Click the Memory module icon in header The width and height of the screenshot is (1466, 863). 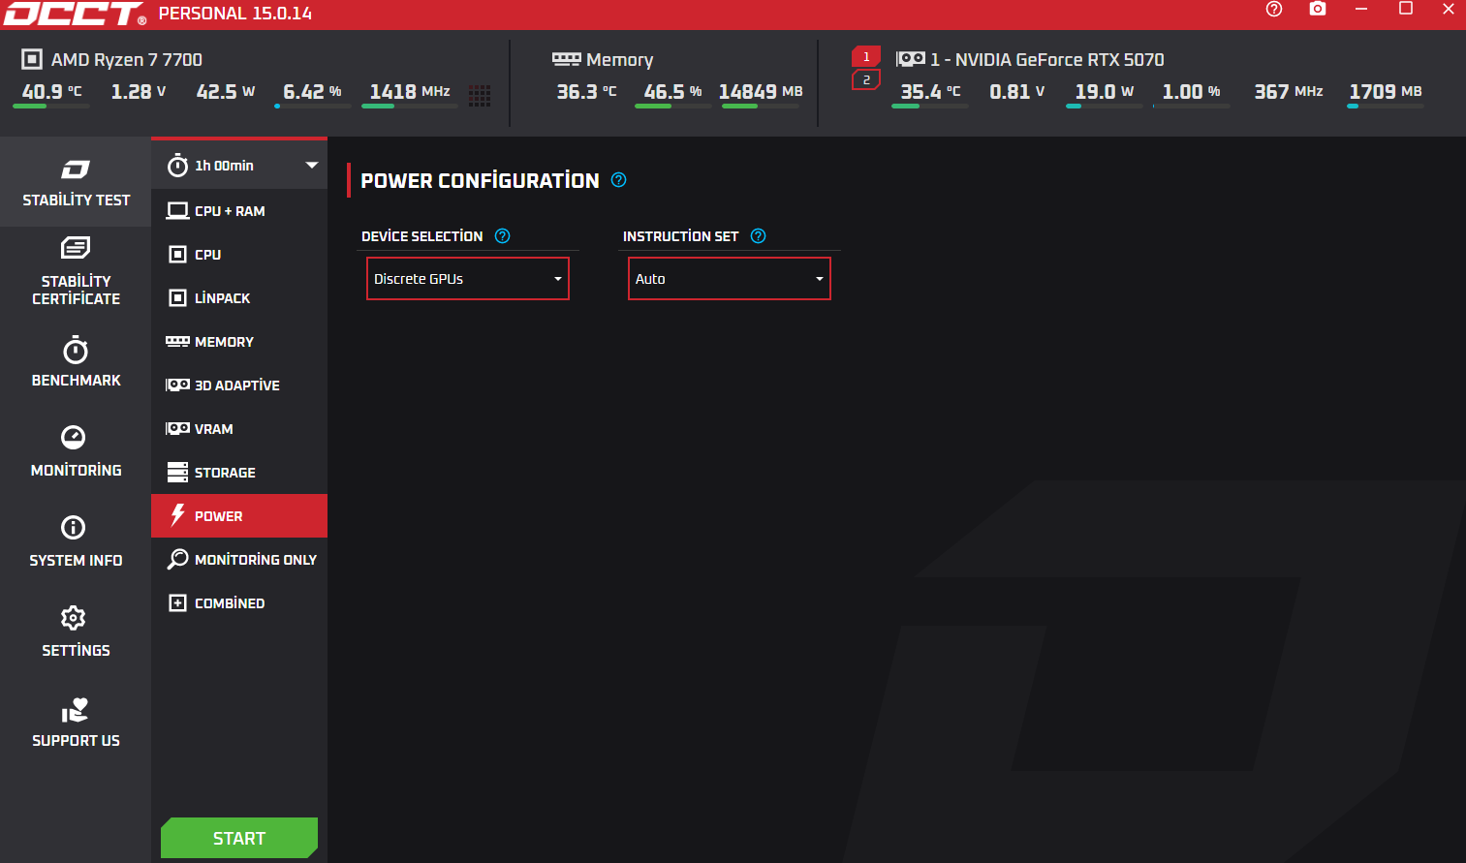(566, 59)
